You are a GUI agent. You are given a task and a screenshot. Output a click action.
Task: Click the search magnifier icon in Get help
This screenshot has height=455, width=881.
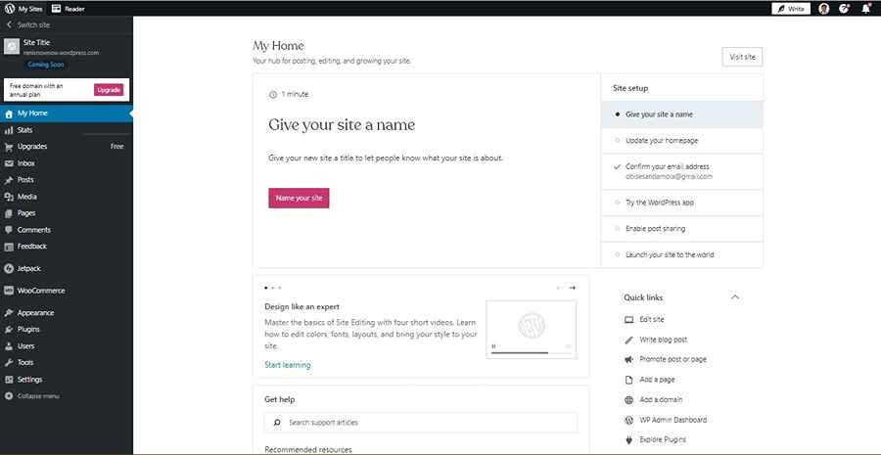click(277, 423)
